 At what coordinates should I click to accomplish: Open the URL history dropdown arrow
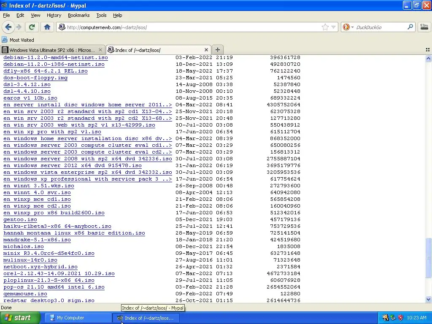point(333,27)
